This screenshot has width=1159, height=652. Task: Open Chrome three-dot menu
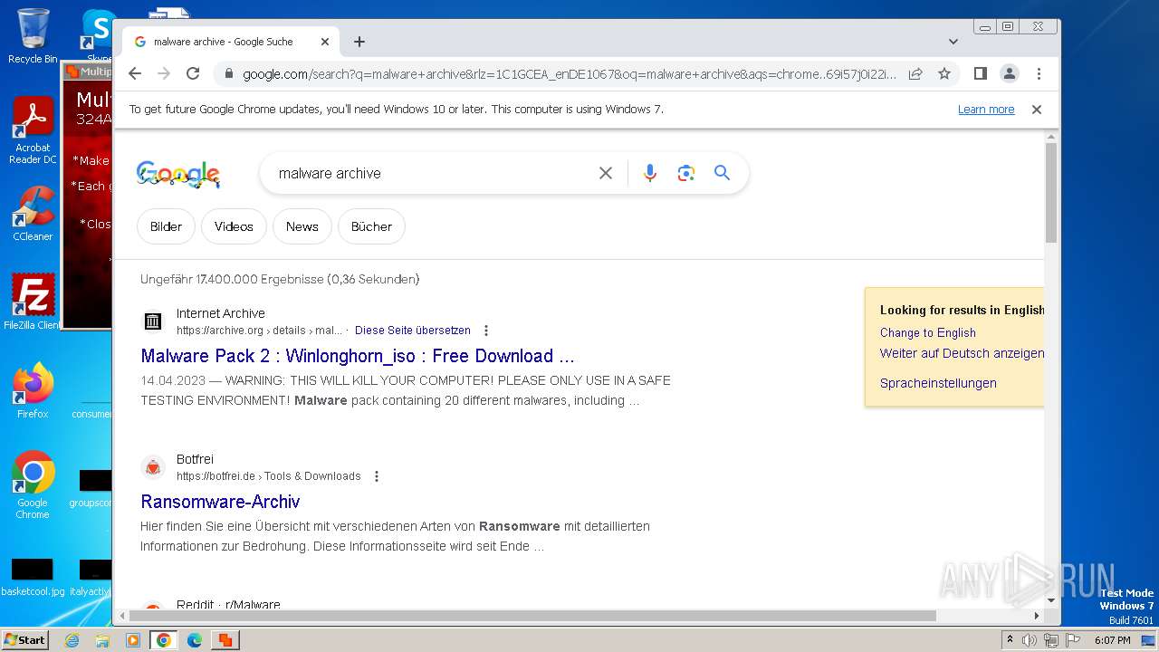pos(1039,73)
